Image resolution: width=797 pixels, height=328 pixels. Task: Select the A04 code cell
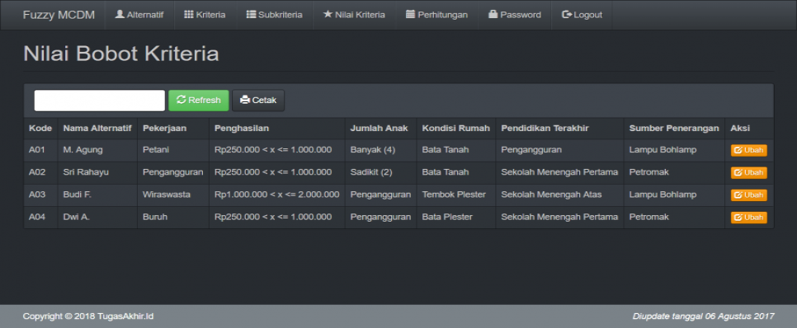(40, 218)
